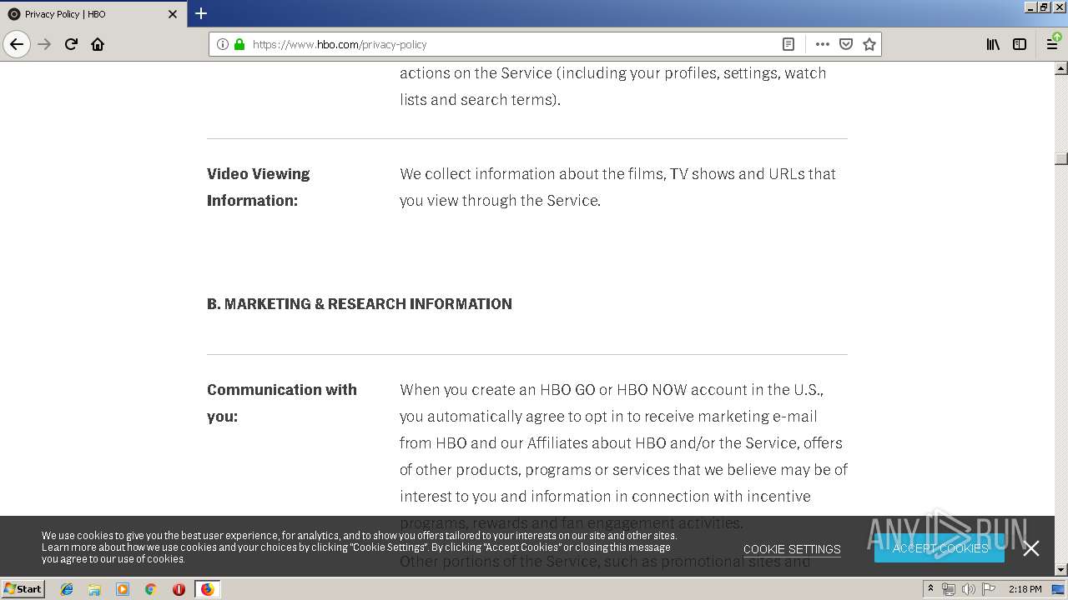Click the 'Video Viewing Information:' label
Viewport: 1068px width, 600px height.
tap(258, 187)
